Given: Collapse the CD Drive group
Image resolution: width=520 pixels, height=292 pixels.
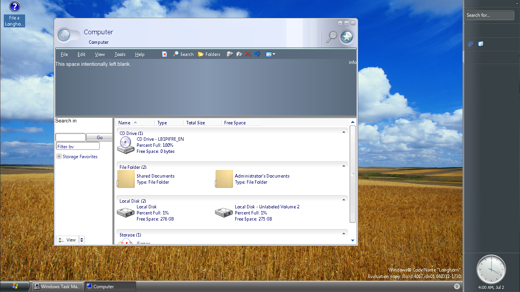Looking at the screenshot, I should click(344, 132).
